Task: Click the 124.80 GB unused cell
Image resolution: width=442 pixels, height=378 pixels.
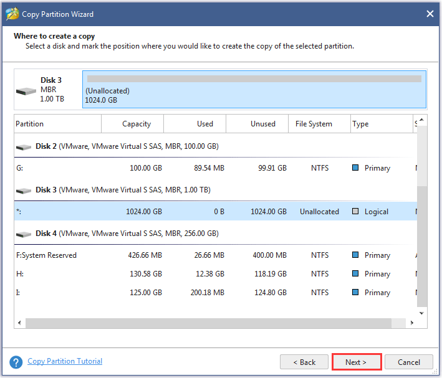Action: pyautogui.click(x=271, y=293)
